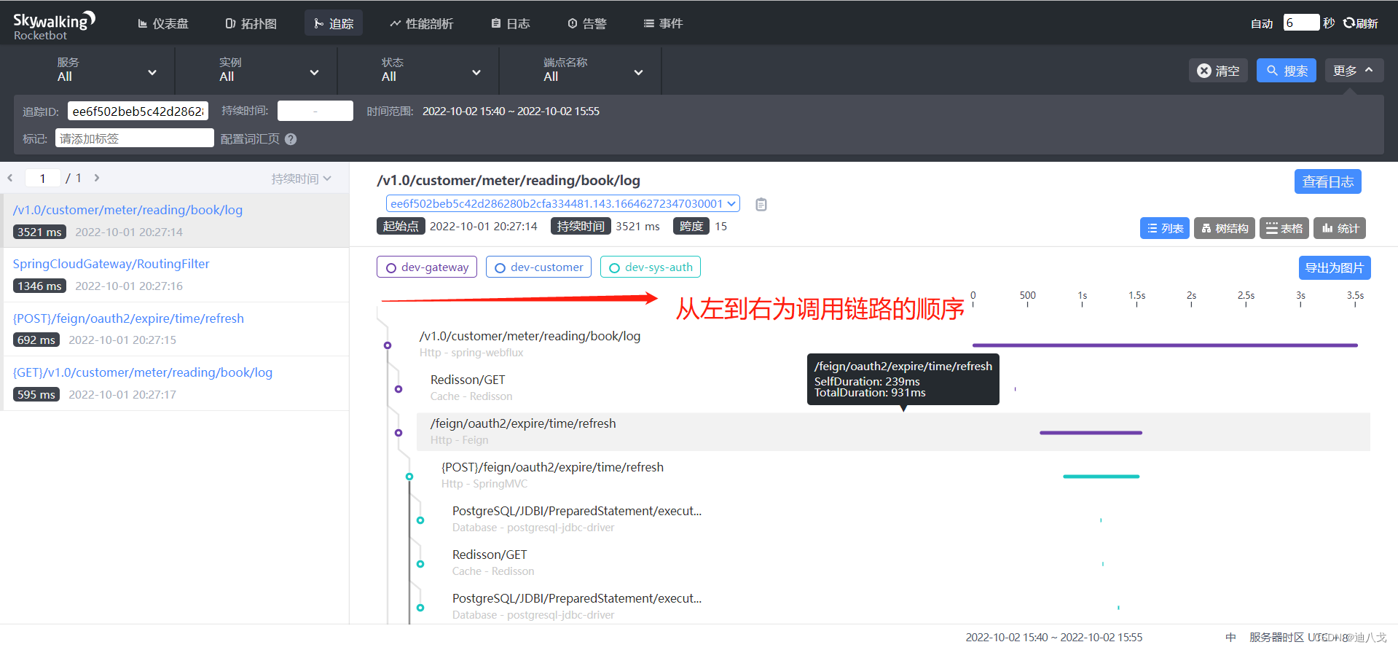Viewport: 1398px width, 650px height.
Task: Click the 服务器时区 timezone text in footer
Action: coord(1276,637)
